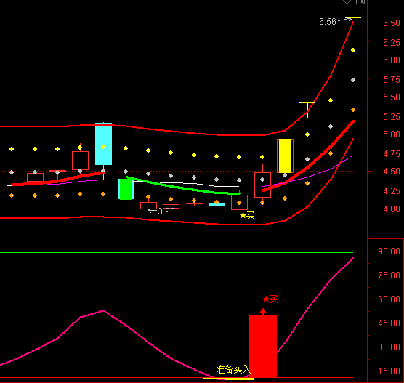404x383 pixels.
Task: Click the 5.75 price axis label
Action: (392, 80)
